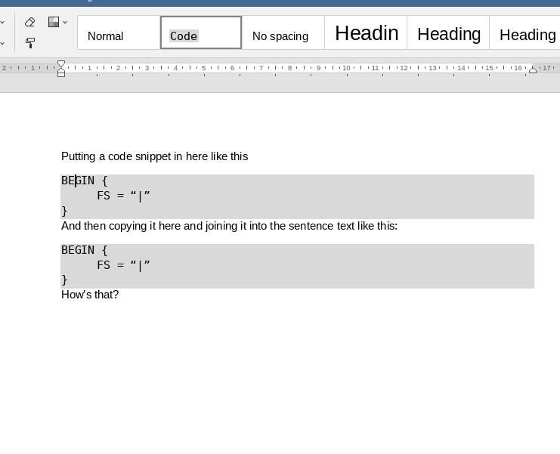Viewport: 560px width, 454px height.
Task: Expand the upper chevron at ribbon's left edge
Action: point(2,23)
